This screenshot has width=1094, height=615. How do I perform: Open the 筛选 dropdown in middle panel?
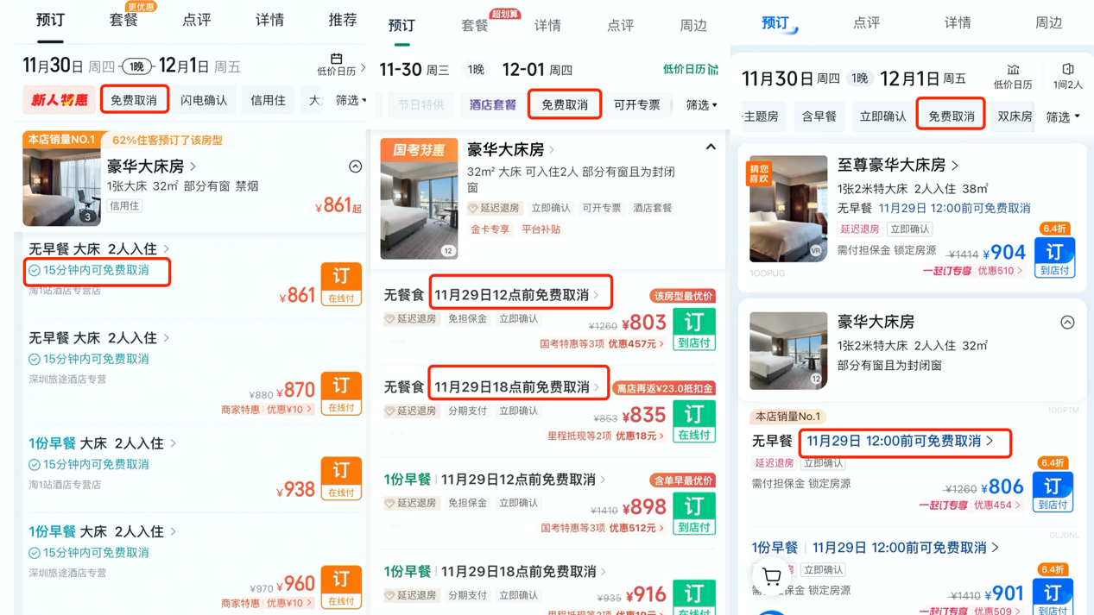tap(701, 104)
